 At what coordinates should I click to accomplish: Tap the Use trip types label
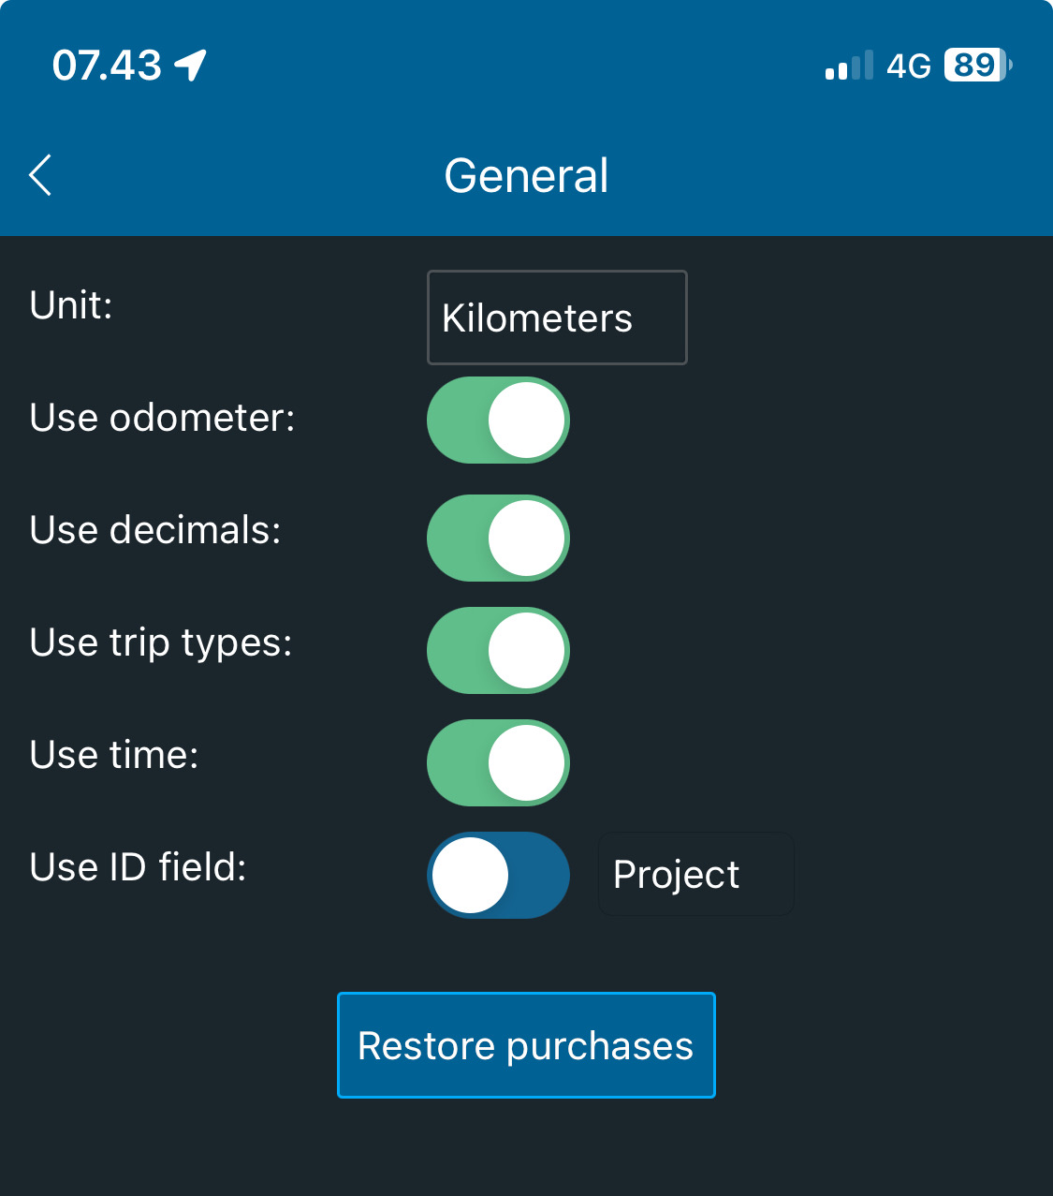point(161,644)
